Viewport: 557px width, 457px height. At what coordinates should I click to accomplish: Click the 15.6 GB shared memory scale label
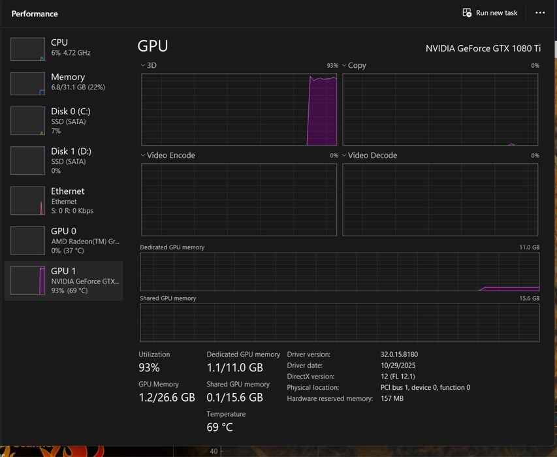[530, 298]
